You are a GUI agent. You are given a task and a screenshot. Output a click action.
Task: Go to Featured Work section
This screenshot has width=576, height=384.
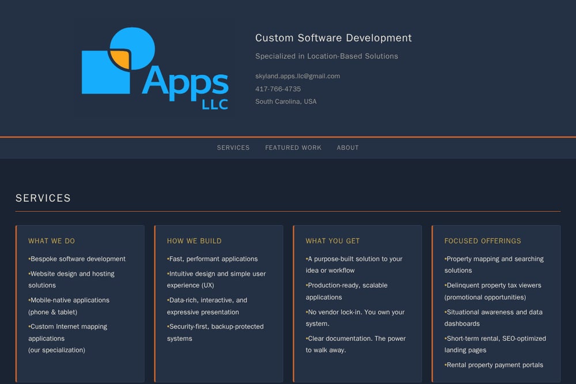coord(293,147)
